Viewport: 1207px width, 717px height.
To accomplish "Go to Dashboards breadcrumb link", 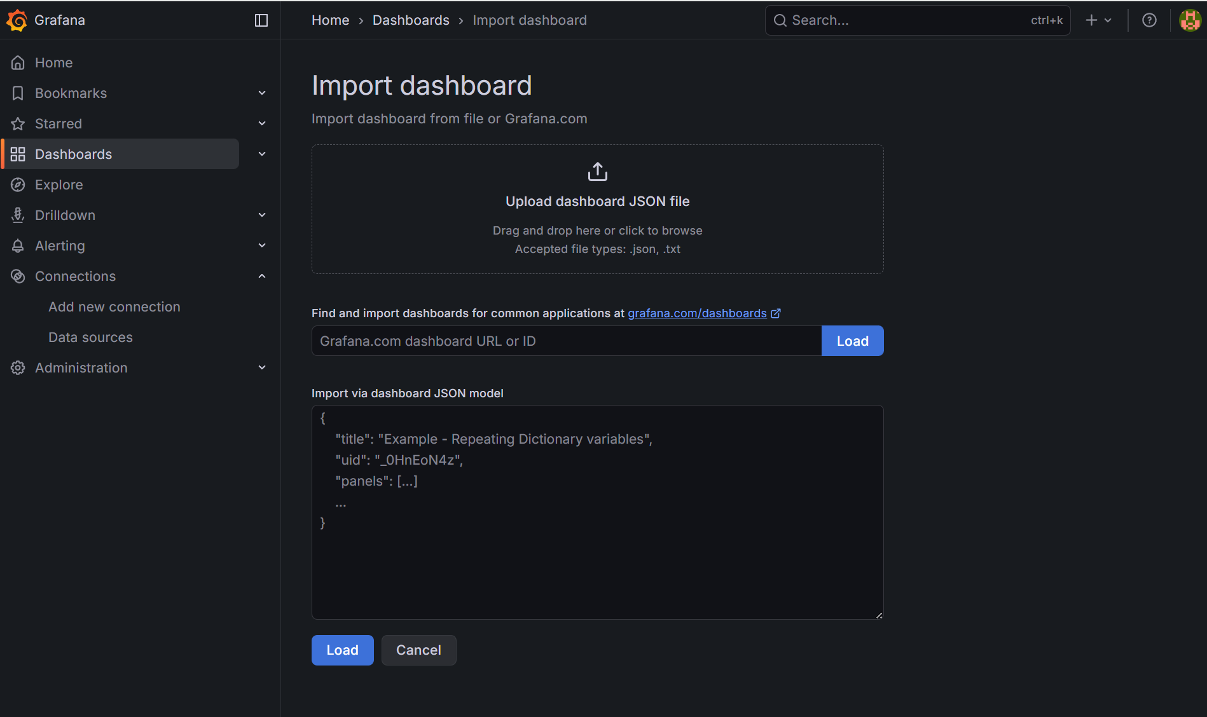I will pos(411,20).
